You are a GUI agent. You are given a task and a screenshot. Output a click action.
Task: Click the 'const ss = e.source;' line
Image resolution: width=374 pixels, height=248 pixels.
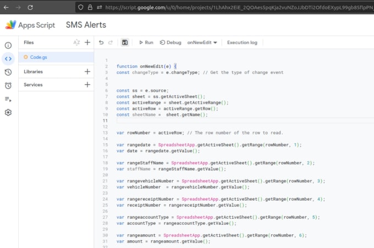tap(142, 90)
